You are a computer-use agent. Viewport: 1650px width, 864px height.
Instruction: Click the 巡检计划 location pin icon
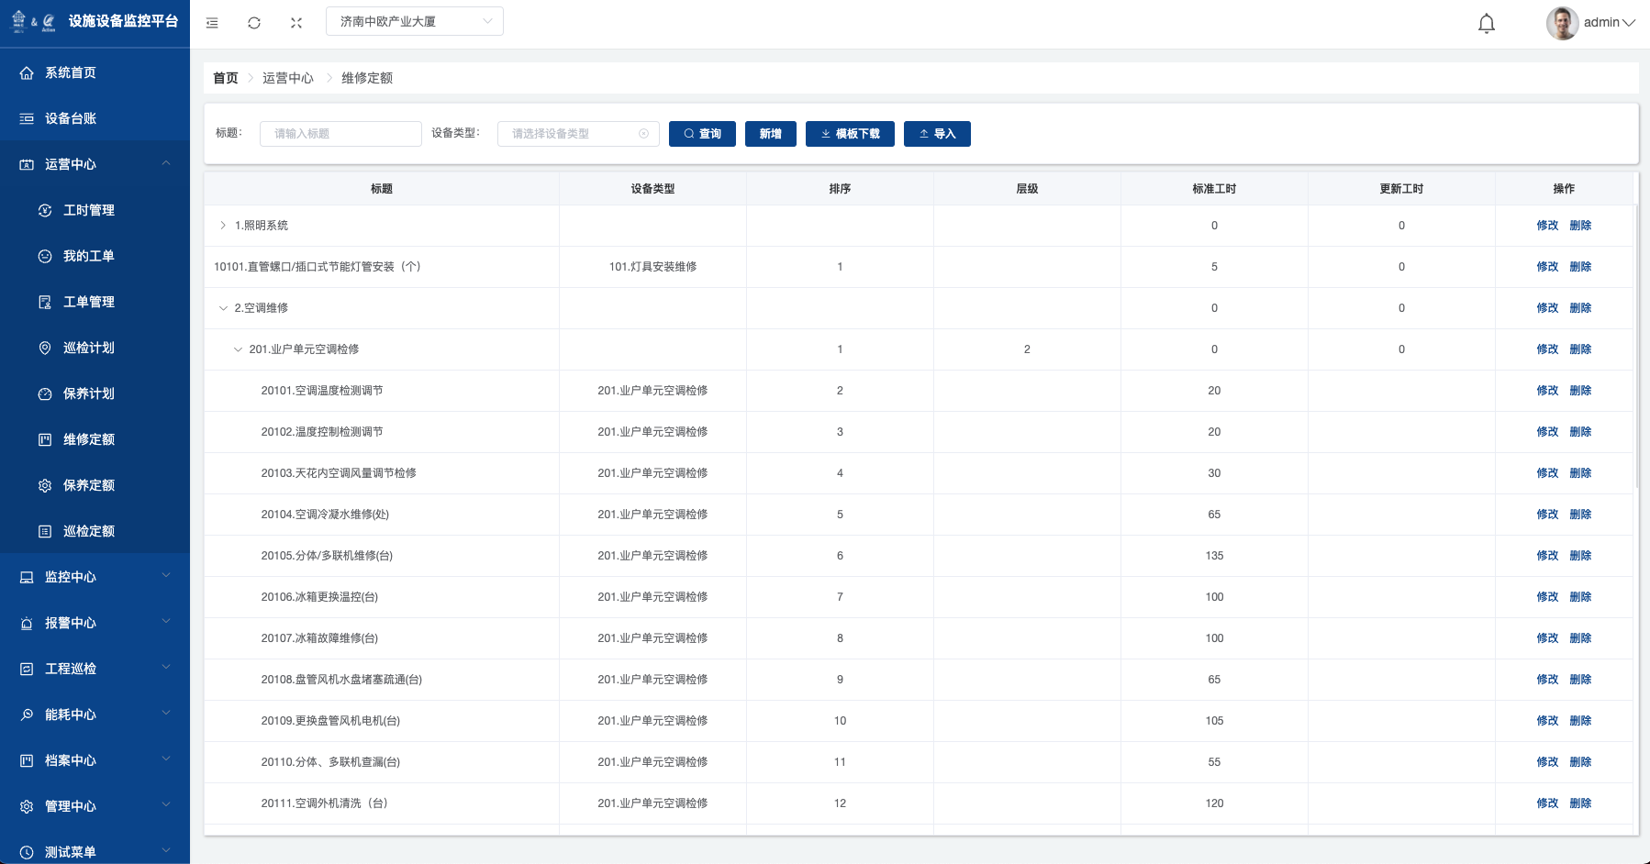pos(45,348)
